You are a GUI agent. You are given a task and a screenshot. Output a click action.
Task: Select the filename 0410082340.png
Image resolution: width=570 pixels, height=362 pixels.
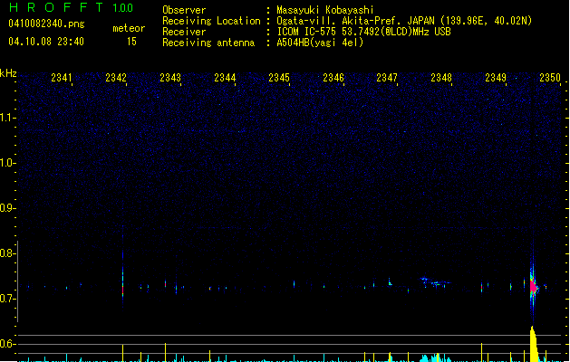[46, 24]
